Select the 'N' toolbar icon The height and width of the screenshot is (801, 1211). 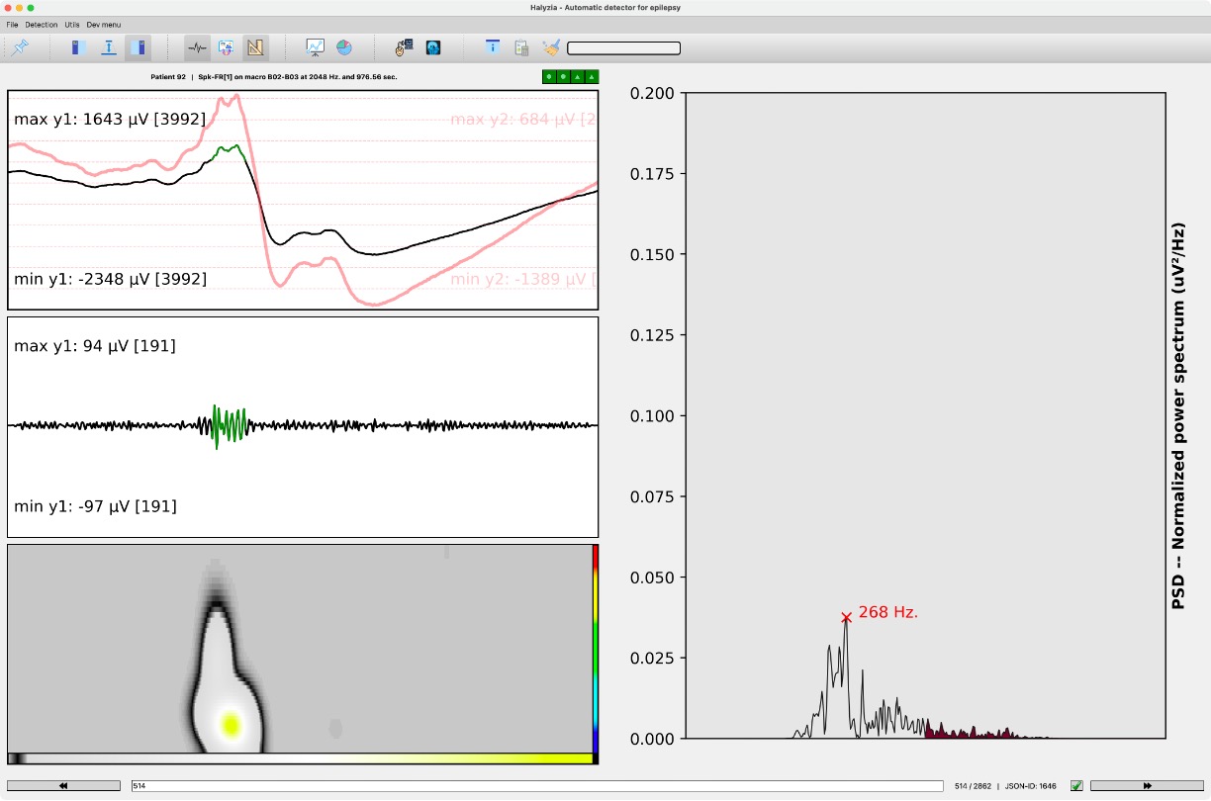[x=254, y=46]
